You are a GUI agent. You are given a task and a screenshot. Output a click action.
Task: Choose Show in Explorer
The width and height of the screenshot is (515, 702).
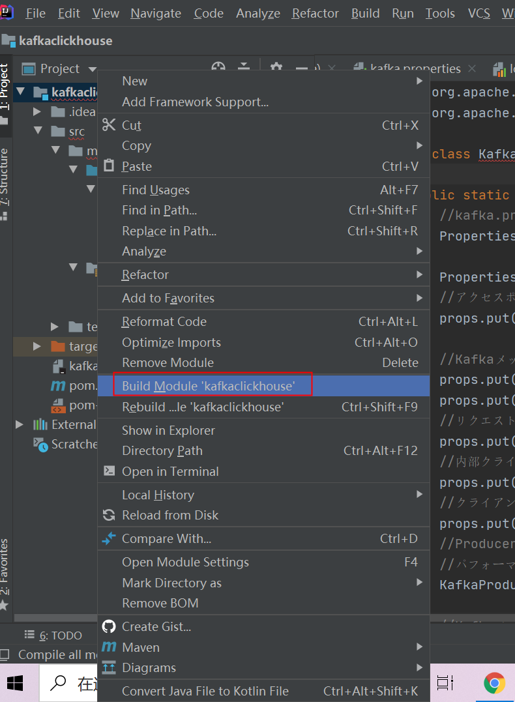(x=263, y=430)
